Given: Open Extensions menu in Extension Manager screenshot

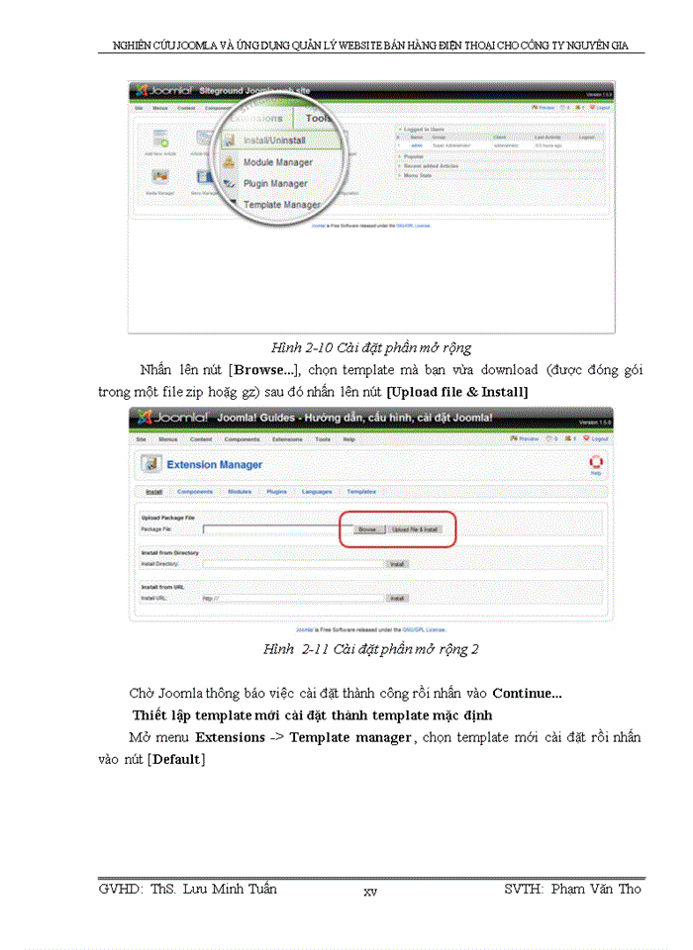Looking at the screenshot, I should click(287, 439).
